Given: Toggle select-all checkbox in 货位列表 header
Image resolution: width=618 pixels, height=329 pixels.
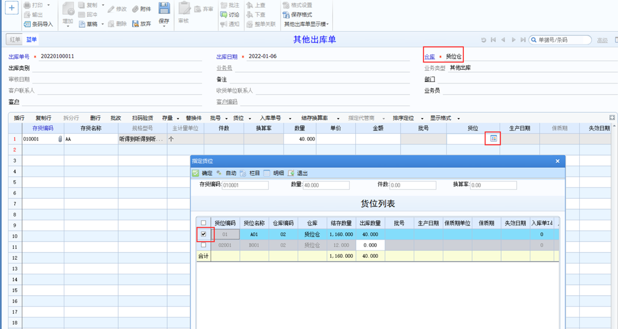Looking at the screenshot, I should pyautogui.click(x=203, y=223).
